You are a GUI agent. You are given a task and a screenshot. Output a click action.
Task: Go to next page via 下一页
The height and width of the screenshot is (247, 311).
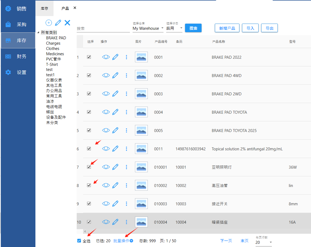tap(226, 241)
